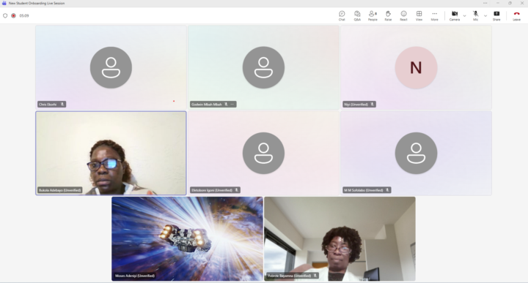Open the Chat panel
This screenshot has height=283, width=528.
pyautogui.click(x=342, y=15)
